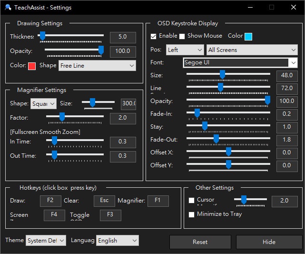The width and height of the screenshot is (305, 254).
Task: Click the drawing Opacity slider handle
Action: coord(101,50)
